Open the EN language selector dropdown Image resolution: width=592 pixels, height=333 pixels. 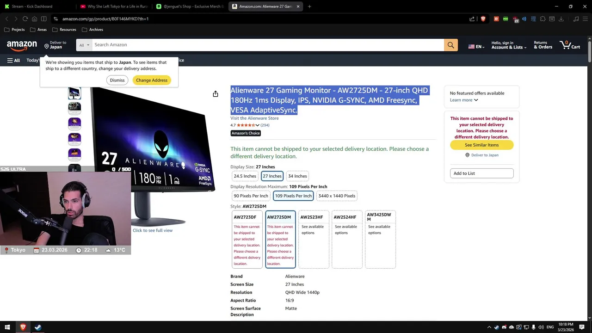pos(476,47)
